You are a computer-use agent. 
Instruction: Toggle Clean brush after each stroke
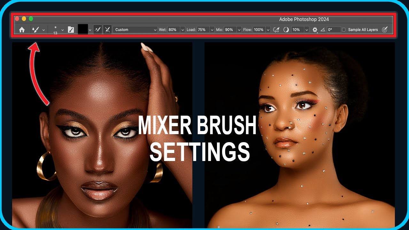click(x=108, y=30)
